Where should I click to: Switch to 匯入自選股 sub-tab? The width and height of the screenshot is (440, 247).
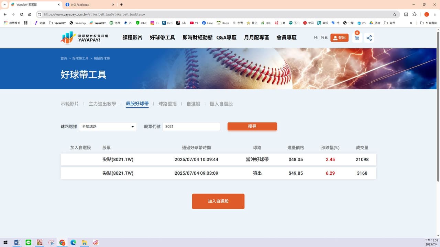click(x=221, y=104)
